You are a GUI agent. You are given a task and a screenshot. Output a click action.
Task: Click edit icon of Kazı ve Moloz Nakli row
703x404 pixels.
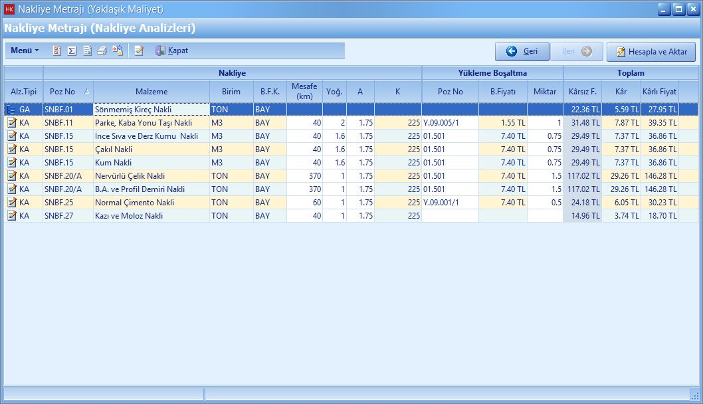(x=11, y=216)
